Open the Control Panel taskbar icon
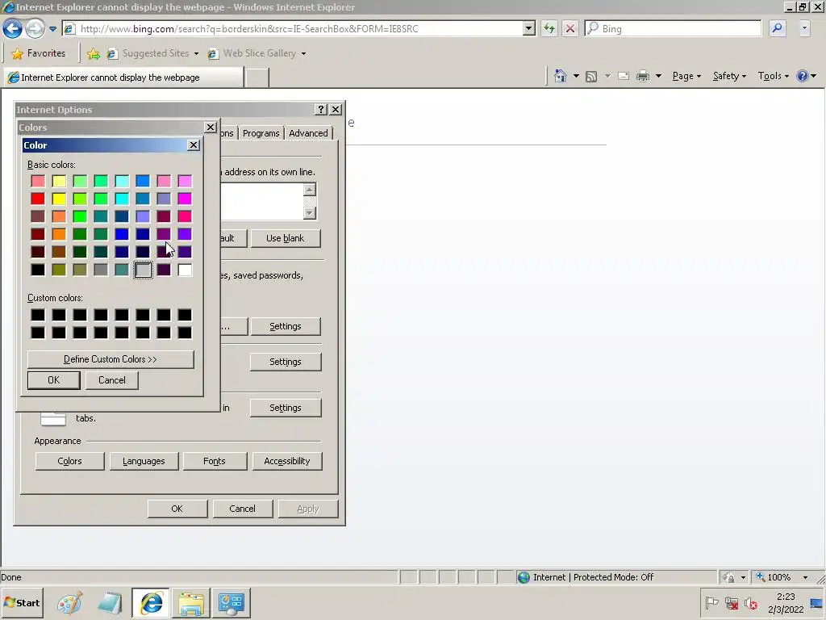Screen dimensions: 826x620 [x=231, y=603]
